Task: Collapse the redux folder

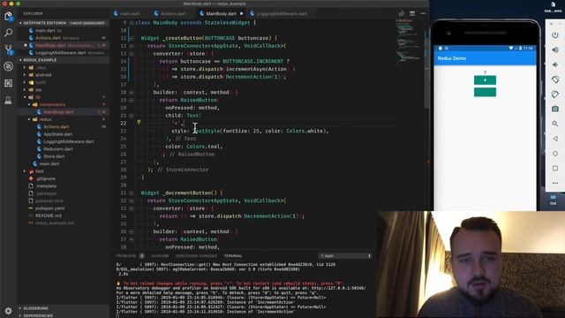Action: tap(29, 119)
